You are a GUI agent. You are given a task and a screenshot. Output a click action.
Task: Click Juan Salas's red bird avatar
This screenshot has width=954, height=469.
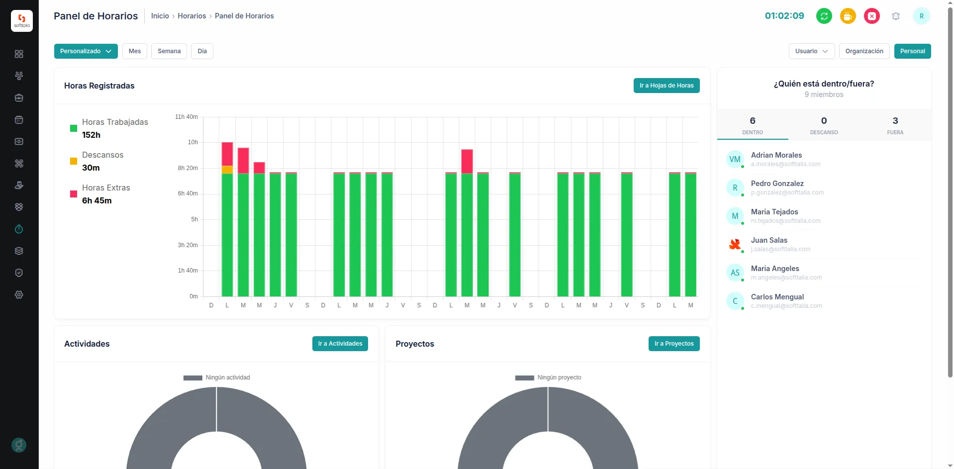pyautogui.click(x=735, y=244)
